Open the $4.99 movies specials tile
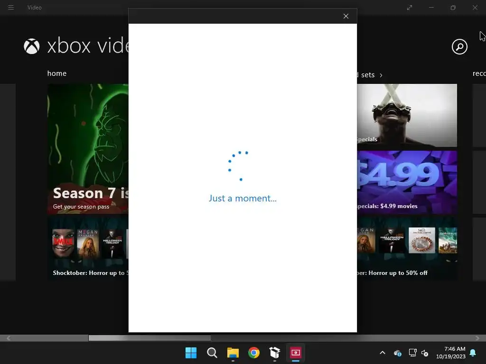Viewport: 486px width, 364px height. (407, 182)
